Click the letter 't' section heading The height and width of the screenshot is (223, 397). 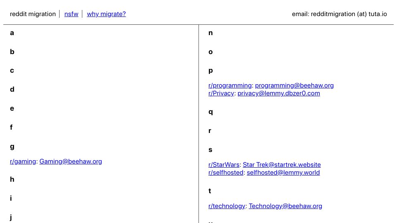(x=210, y=191)
